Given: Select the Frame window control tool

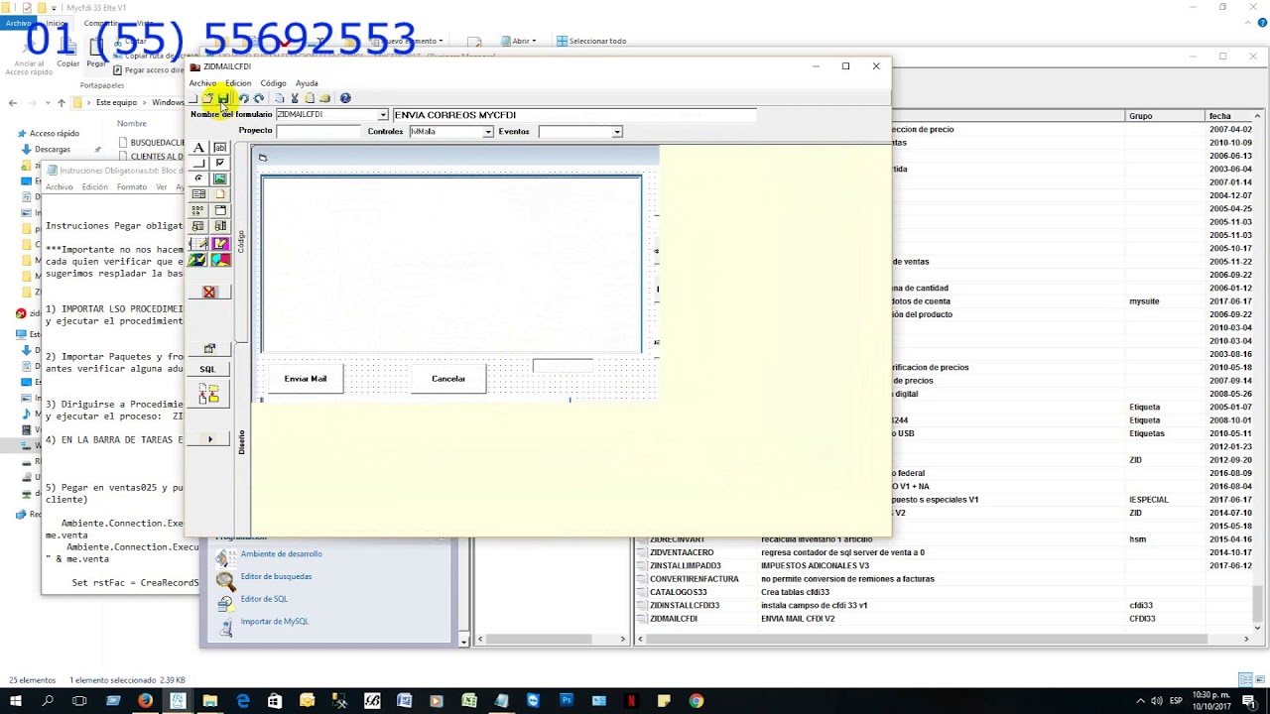Looking at the screenshot, I should click(x=220, y=209).
